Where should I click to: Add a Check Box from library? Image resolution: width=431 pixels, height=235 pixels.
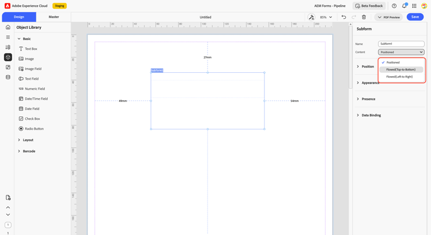coord(29,119)
